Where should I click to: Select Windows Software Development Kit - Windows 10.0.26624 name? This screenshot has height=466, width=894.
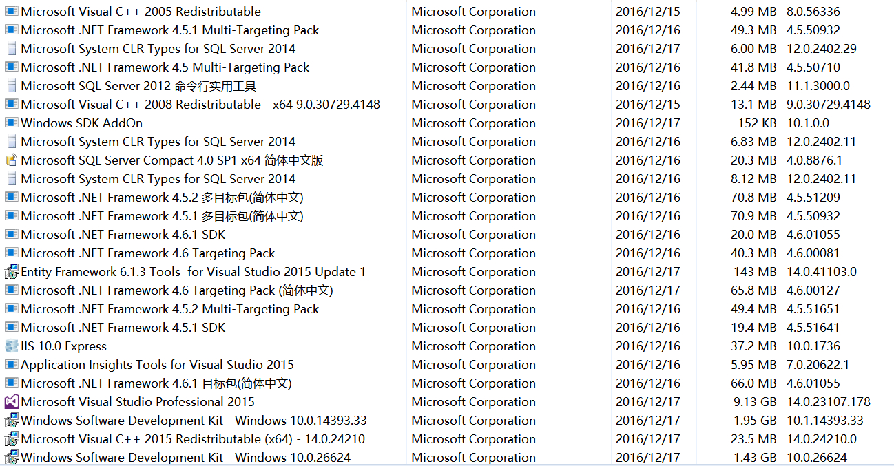pos(186,458)
